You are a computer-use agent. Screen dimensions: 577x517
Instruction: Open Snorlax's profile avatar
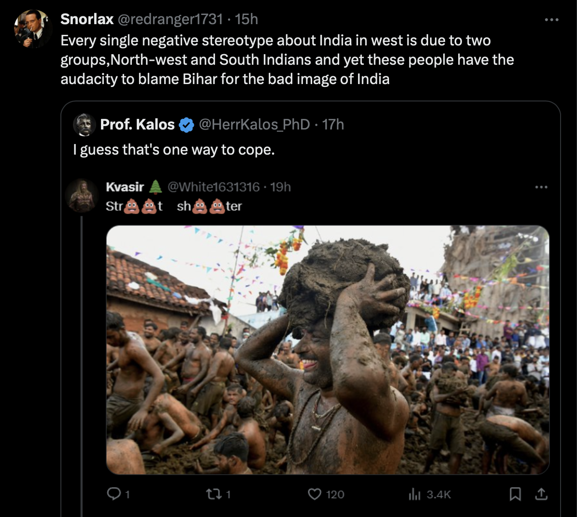point(32,29)
